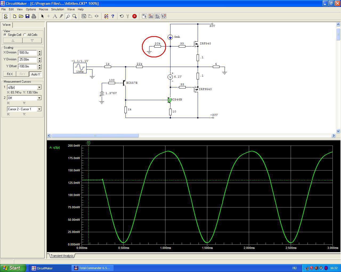This screenshot has width=341, height=272.
Task: Select the Text tool (letter A)
Action: [x=55, y=16]
